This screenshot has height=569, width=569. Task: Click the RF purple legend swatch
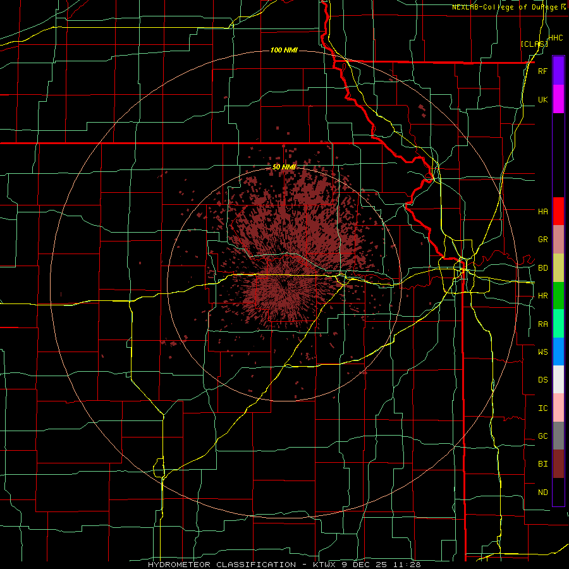pyautogui.click(x=558, y=71)
